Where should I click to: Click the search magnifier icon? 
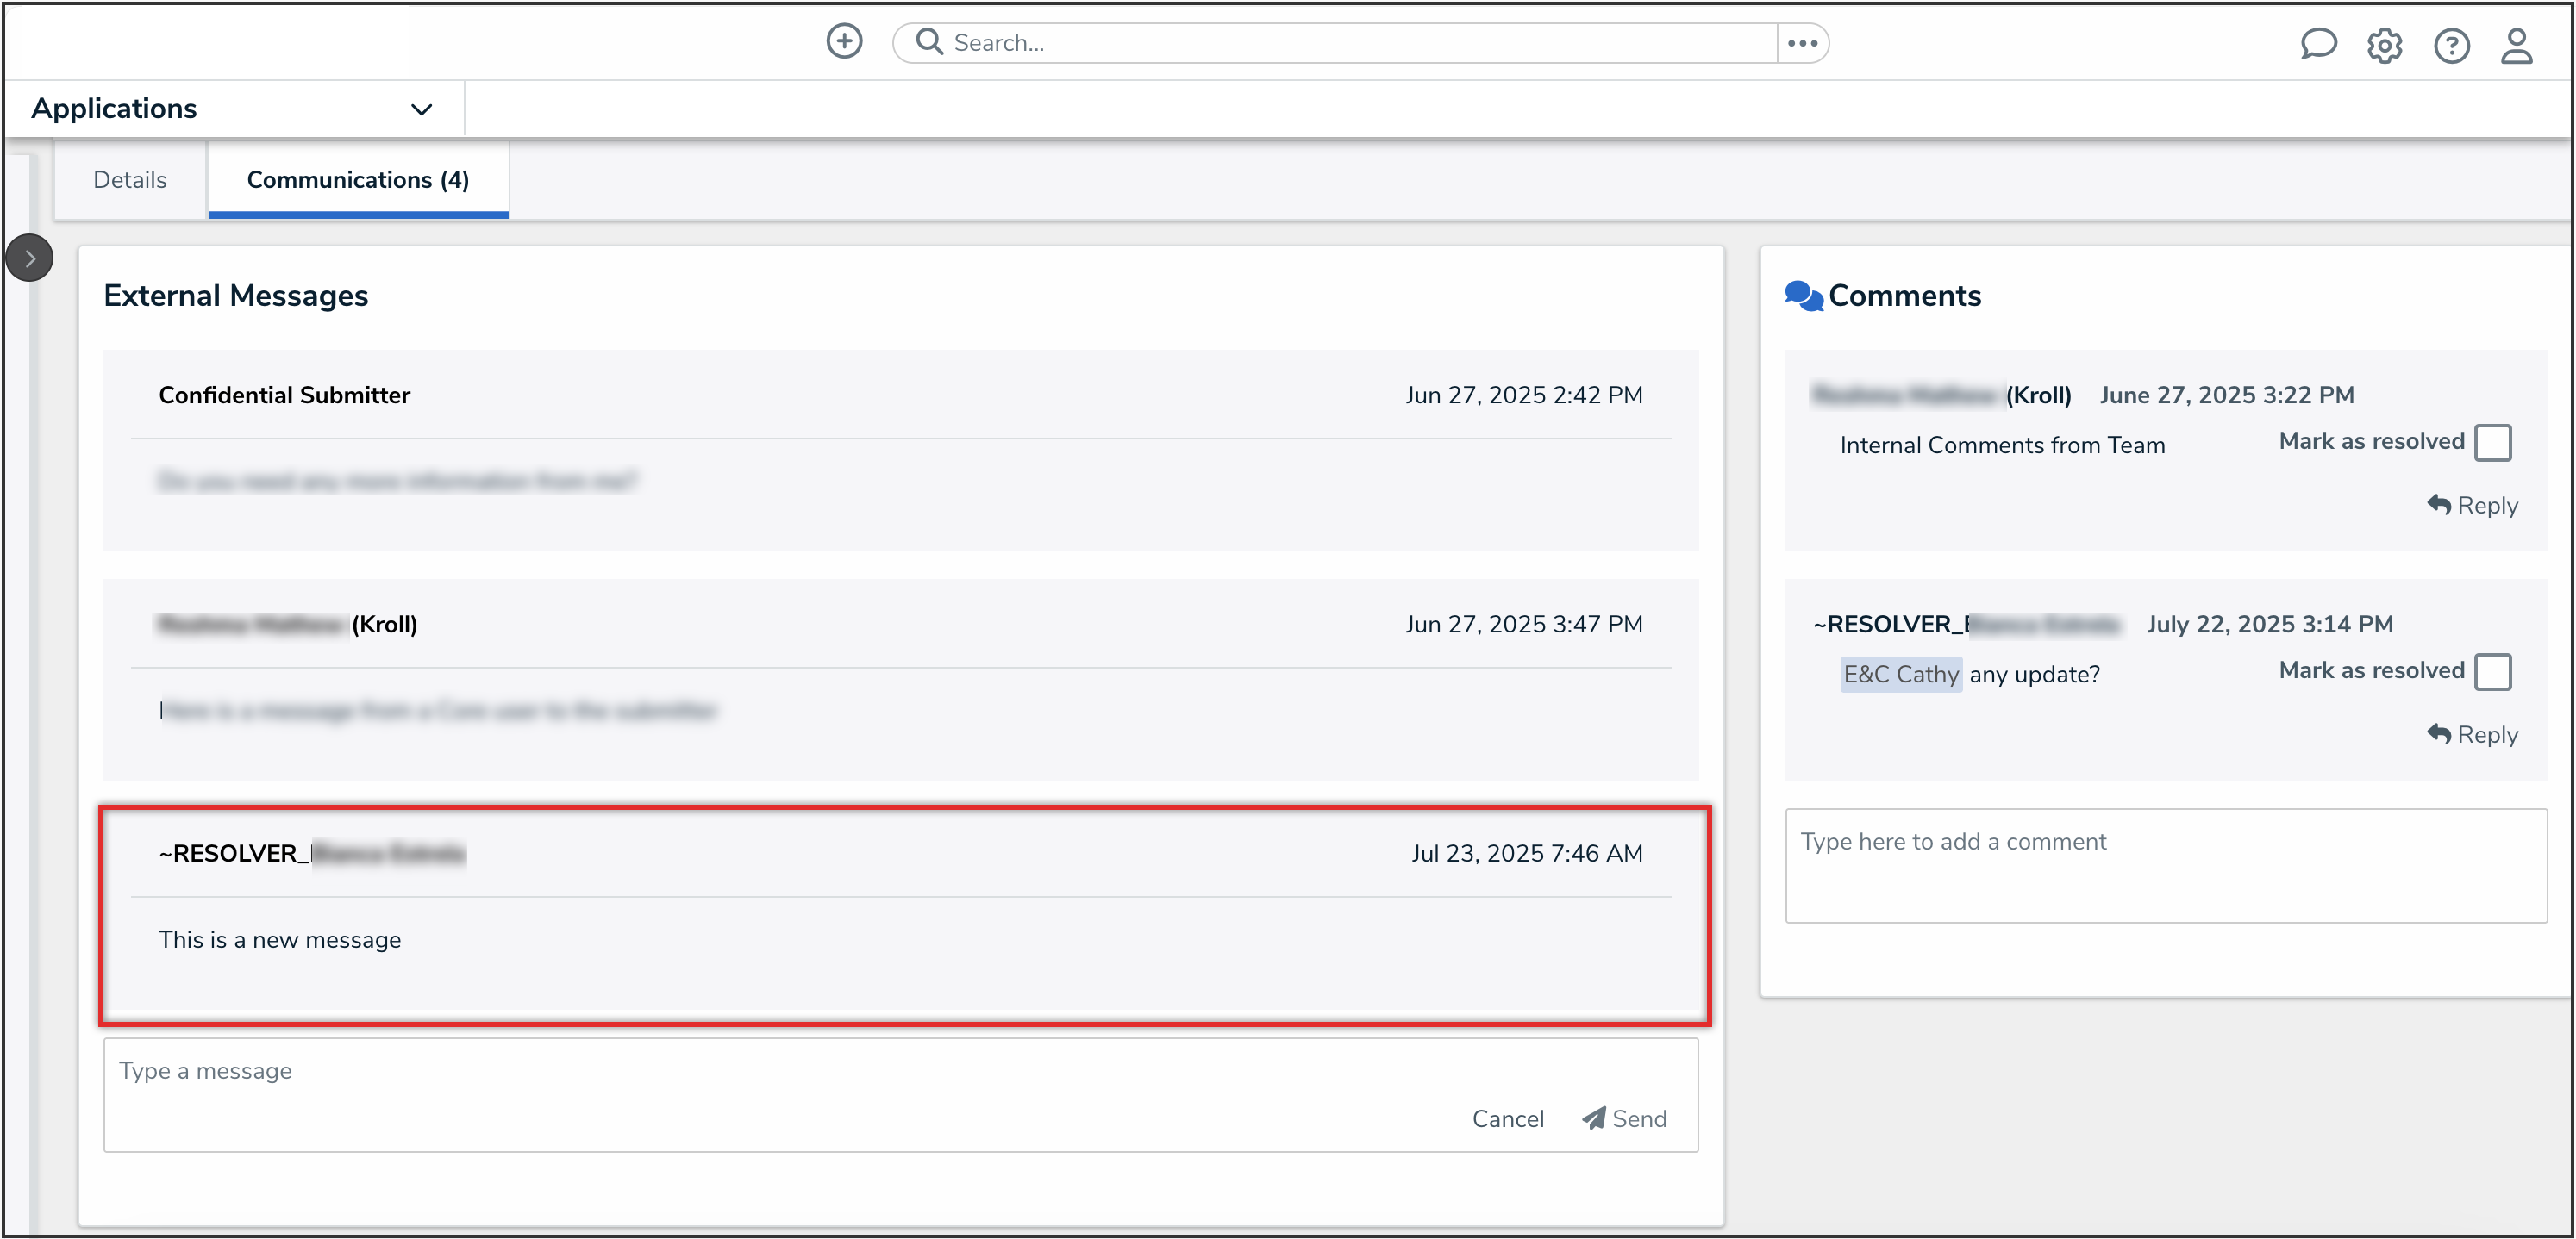(929, 42)
